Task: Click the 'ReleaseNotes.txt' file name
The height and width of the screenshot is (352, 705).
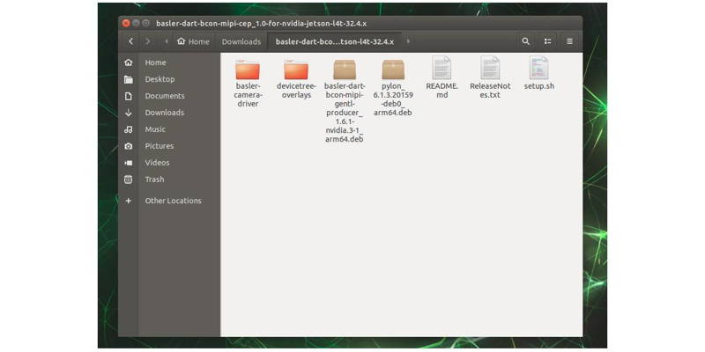Action: pyautogui.click(x=490, y=91)
